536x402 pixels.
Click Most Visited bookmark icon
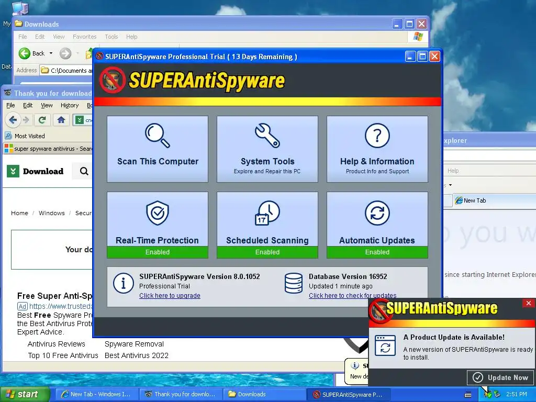tap(8, 136)
